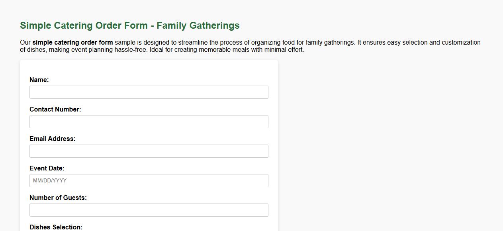Click the Number of Guests label
This screenshot has width=503, height=231.
[58, 198]
